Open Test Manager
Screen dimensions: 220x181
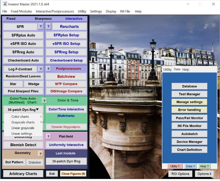pos(189,94)
